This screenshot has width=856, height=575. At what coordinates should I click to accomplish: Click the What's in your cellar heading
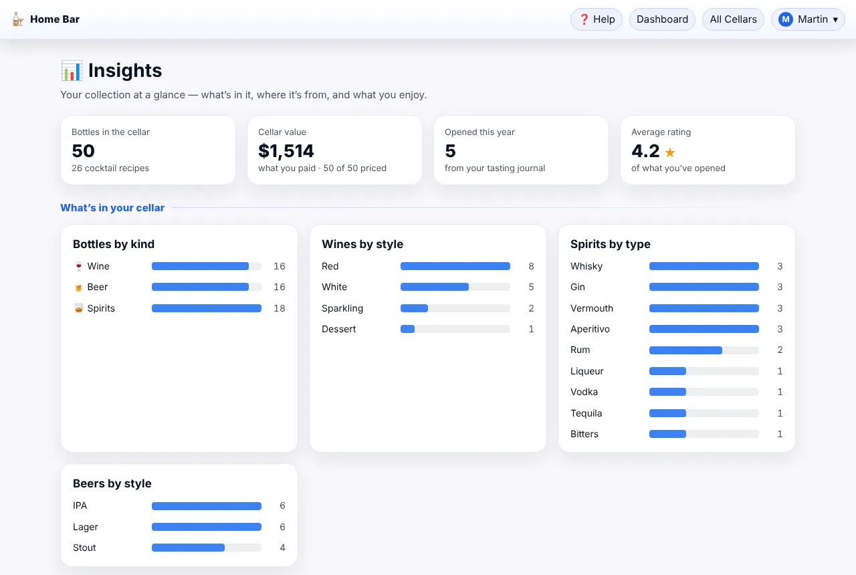112,208
